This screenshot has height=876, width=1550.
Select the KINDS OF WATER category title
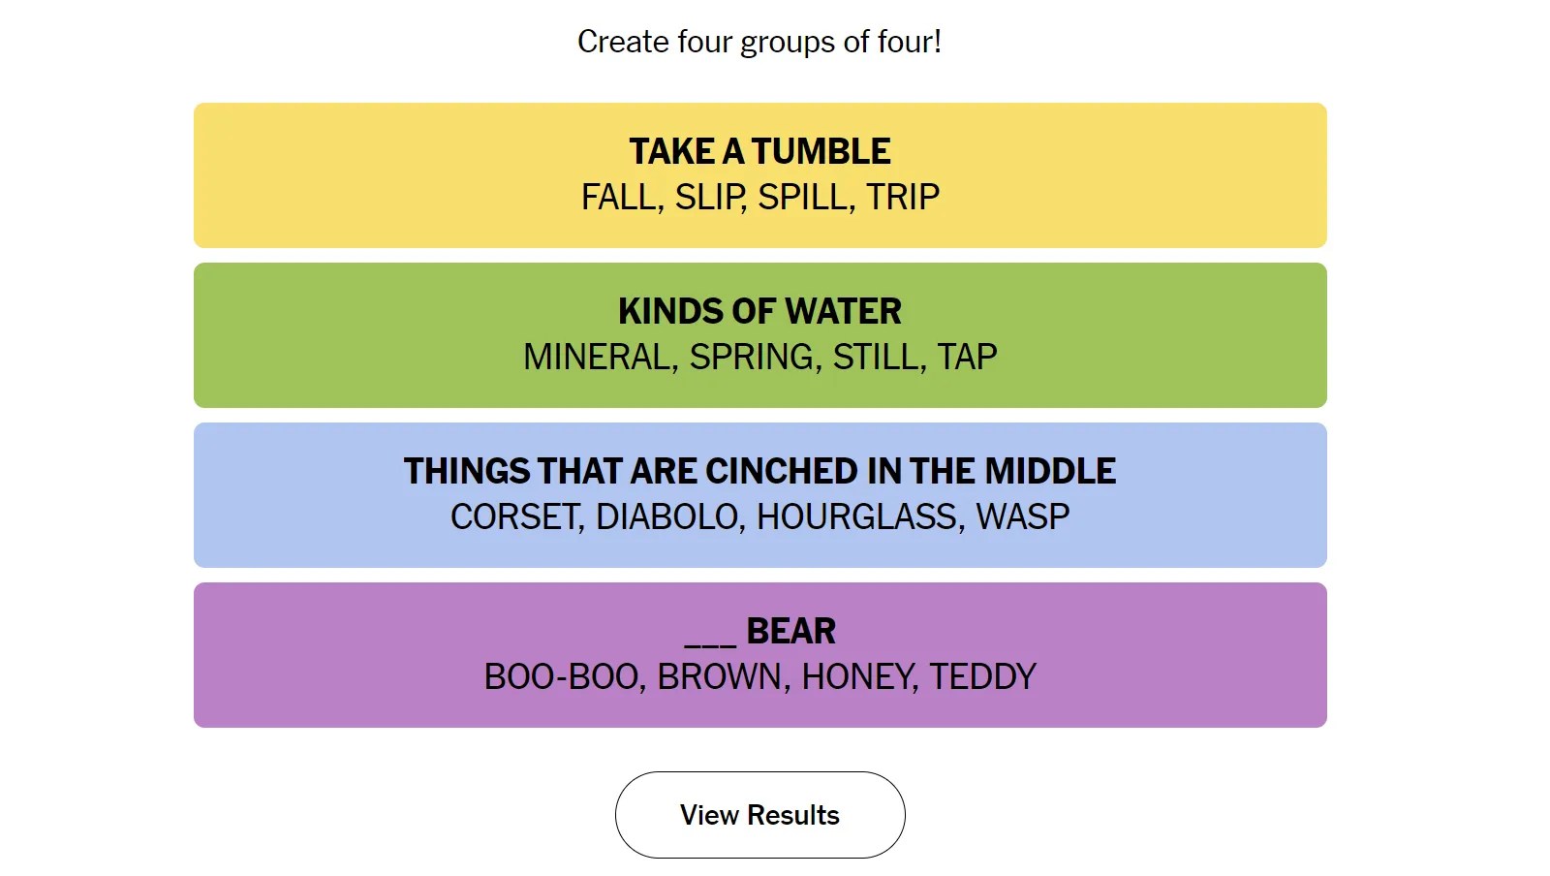(759, 311)
